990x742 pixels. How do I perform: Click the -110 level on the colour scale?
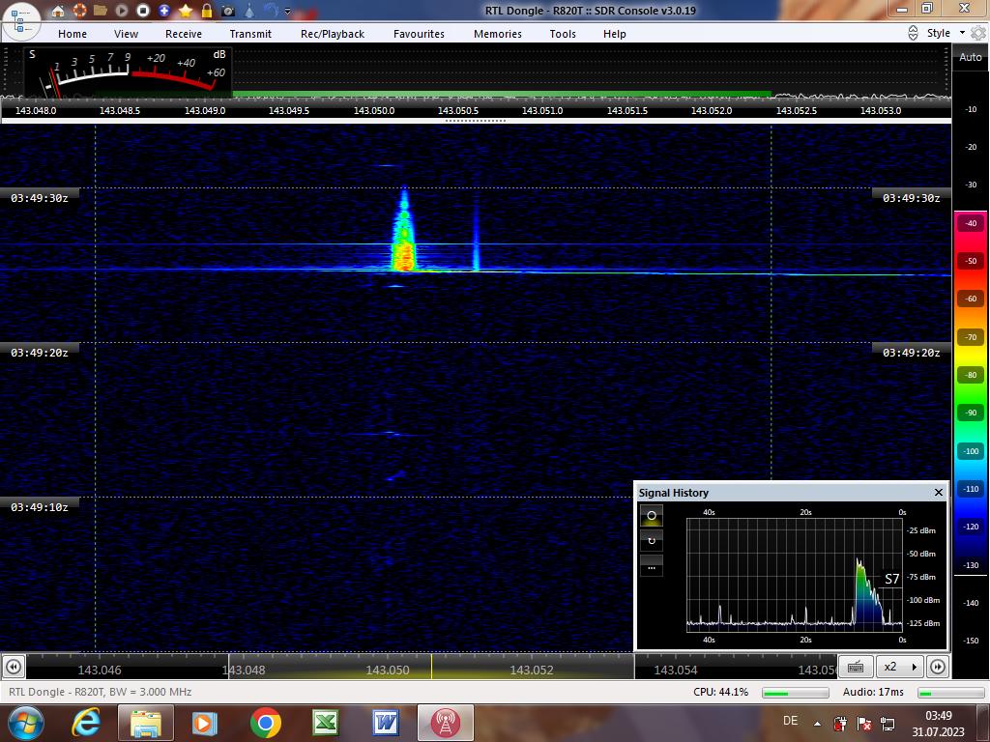971,489
